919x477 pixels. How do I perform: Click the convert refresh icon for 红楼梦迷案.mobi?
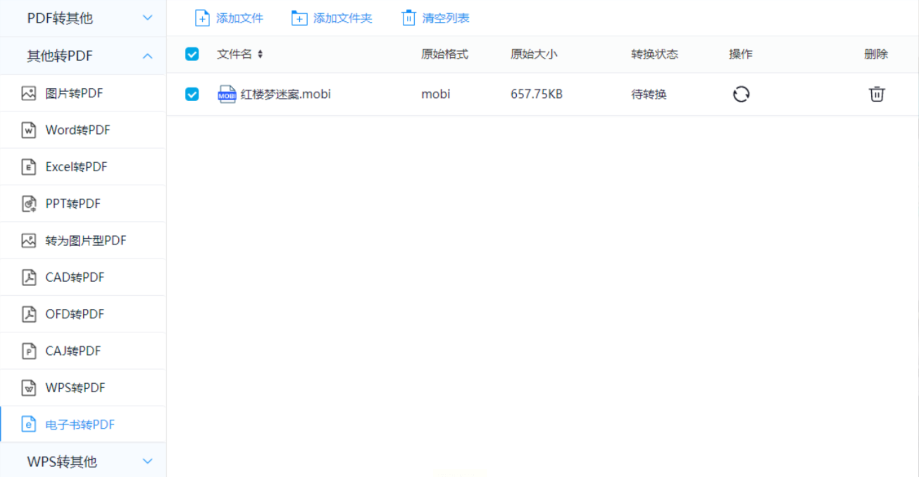pos(741,94)
